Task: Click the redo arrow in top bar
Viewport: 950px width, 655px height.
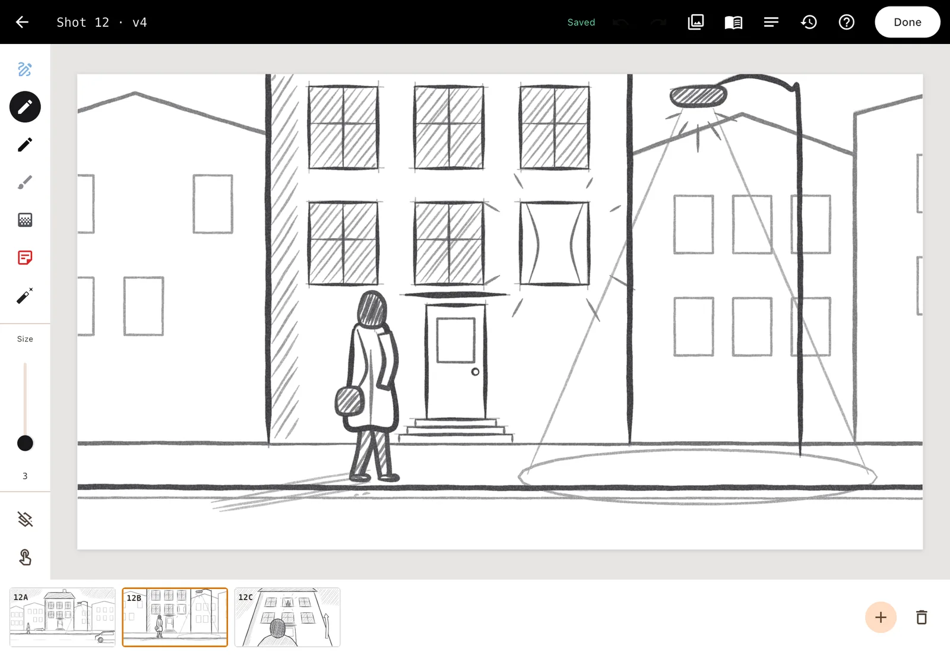Action: click(x=658, y=22)
